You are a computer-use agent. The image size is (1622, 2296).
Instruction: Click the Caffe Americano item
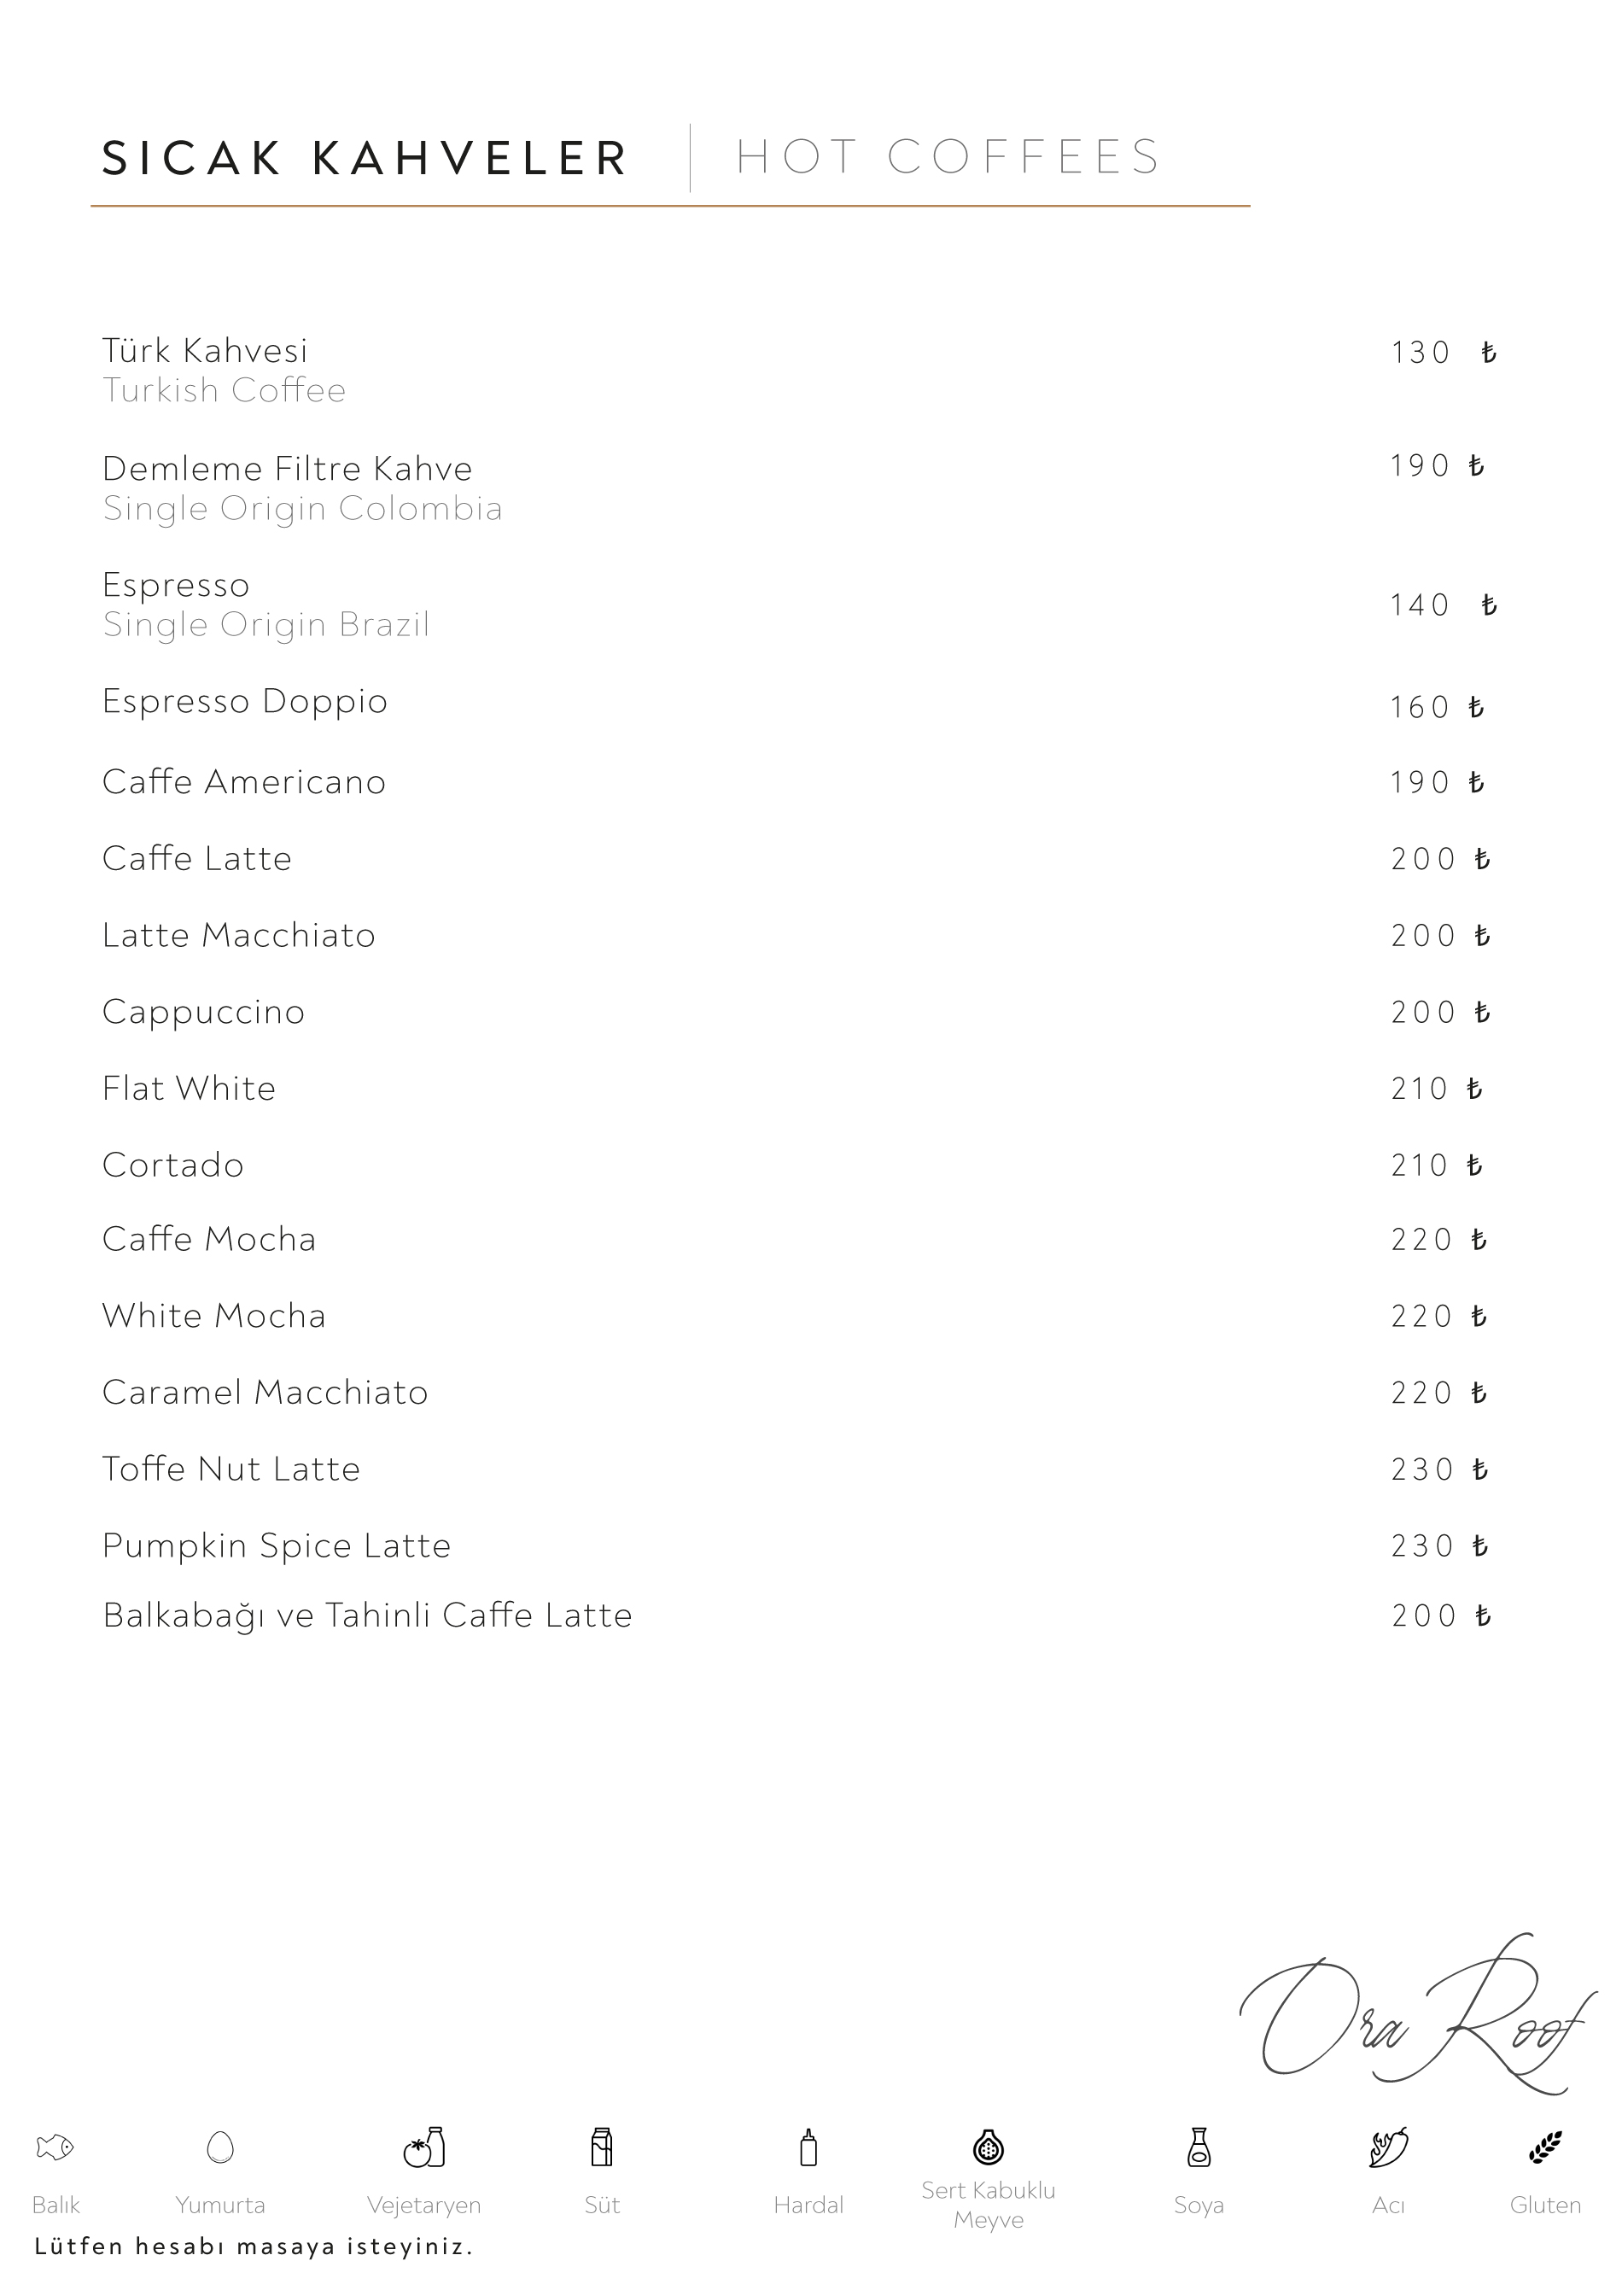244,782
